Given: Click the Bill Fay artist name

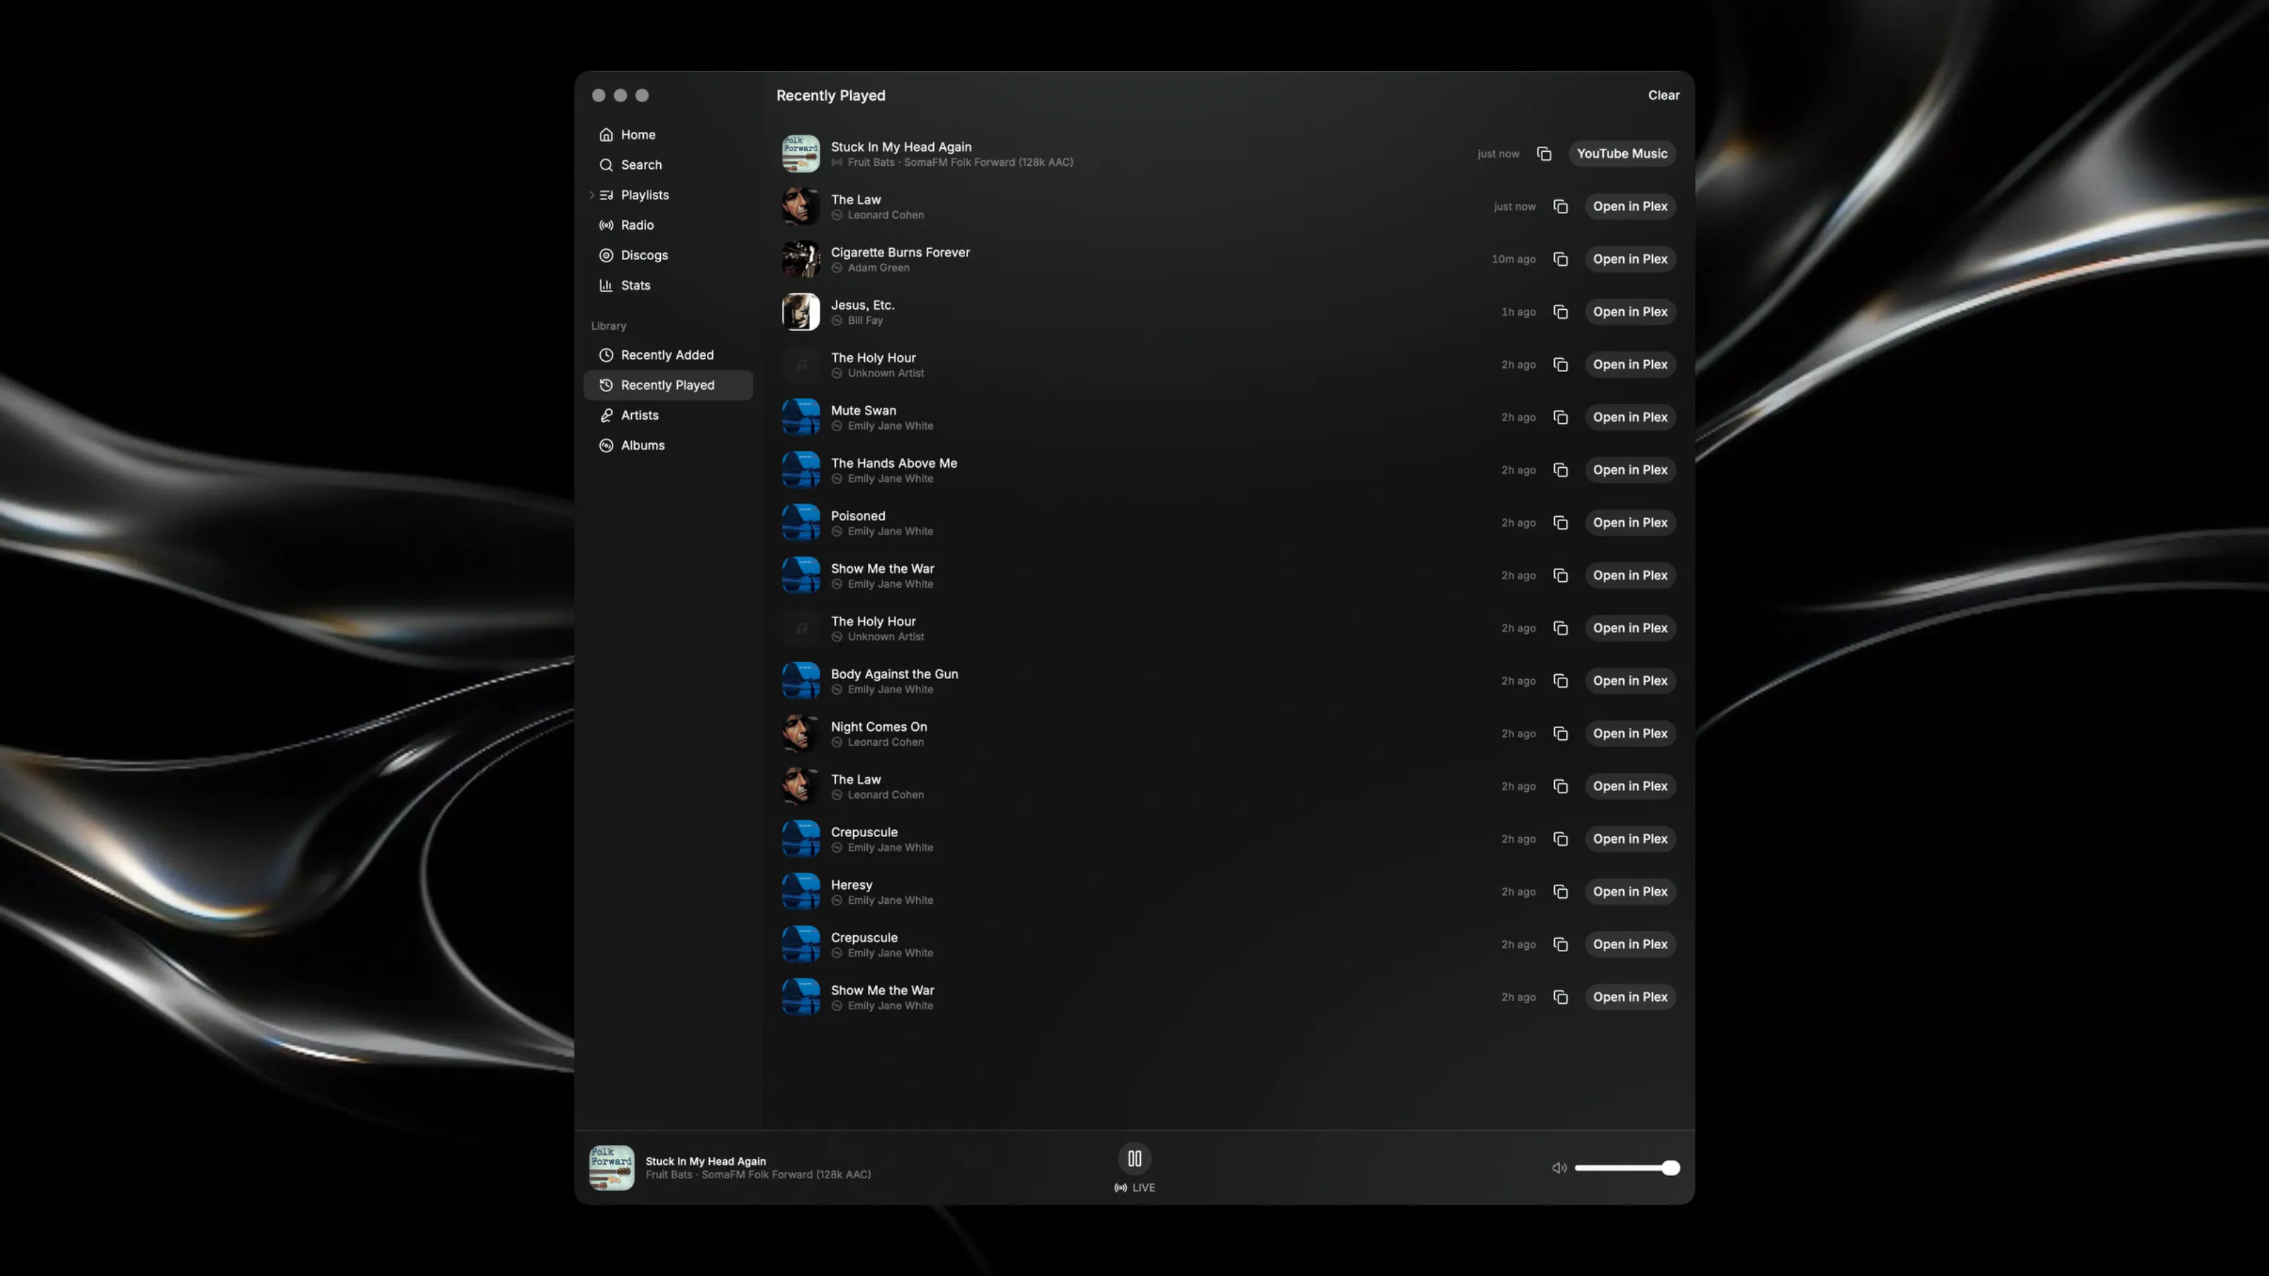Looking at the screenshot, I should (865, 320).
